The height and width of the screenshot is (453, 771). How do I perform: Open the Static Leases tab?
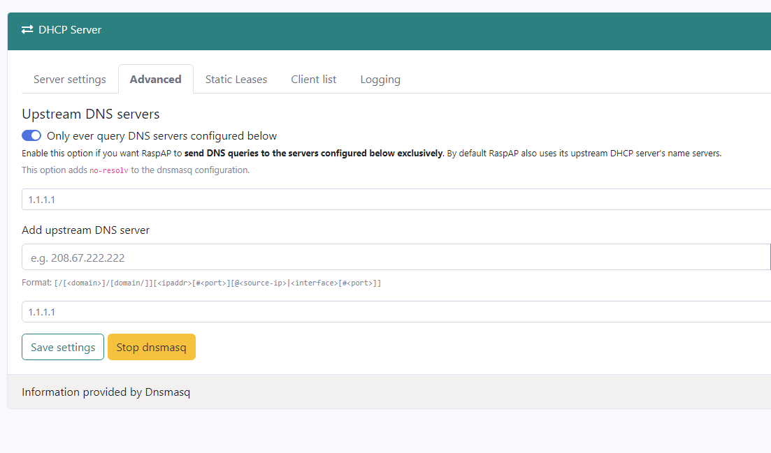[236, 79]
